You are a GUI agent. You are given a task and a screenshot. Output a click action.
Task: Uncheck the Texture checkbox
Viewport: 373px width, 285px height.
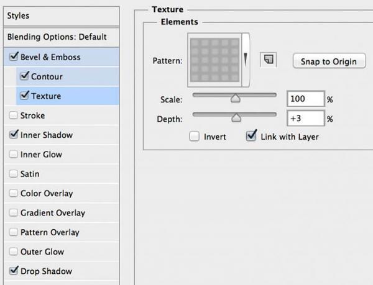24,96
